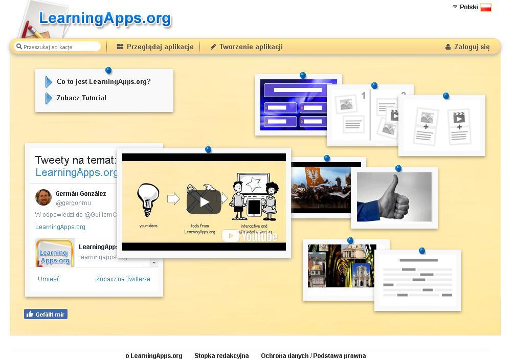Click blue arrow beside Co to jest LearningApps.org
The width and height of the screenshot is (515, 359).
pyautogui.click(x=49, y=82)
